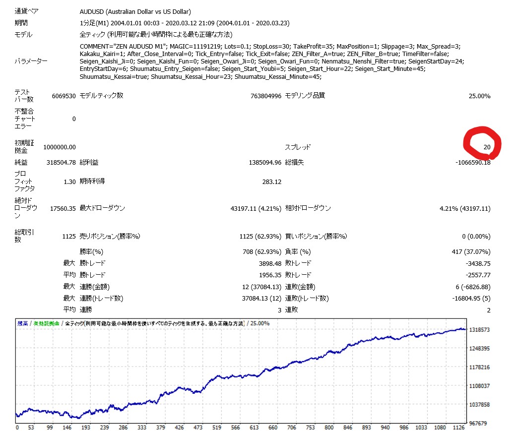Screen dimensions: 513x431
Task: Click the net profit value 318504.78
Action: coord(59,162)
